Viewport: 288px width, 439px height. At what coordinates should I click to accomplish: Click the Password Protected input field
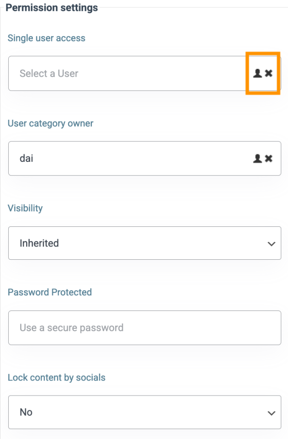pos(144,328)
